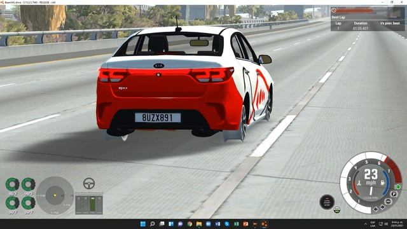The width and height of the screenshot is (407, 229).
Task: Click the Duration column header
Action: [361, 23]
